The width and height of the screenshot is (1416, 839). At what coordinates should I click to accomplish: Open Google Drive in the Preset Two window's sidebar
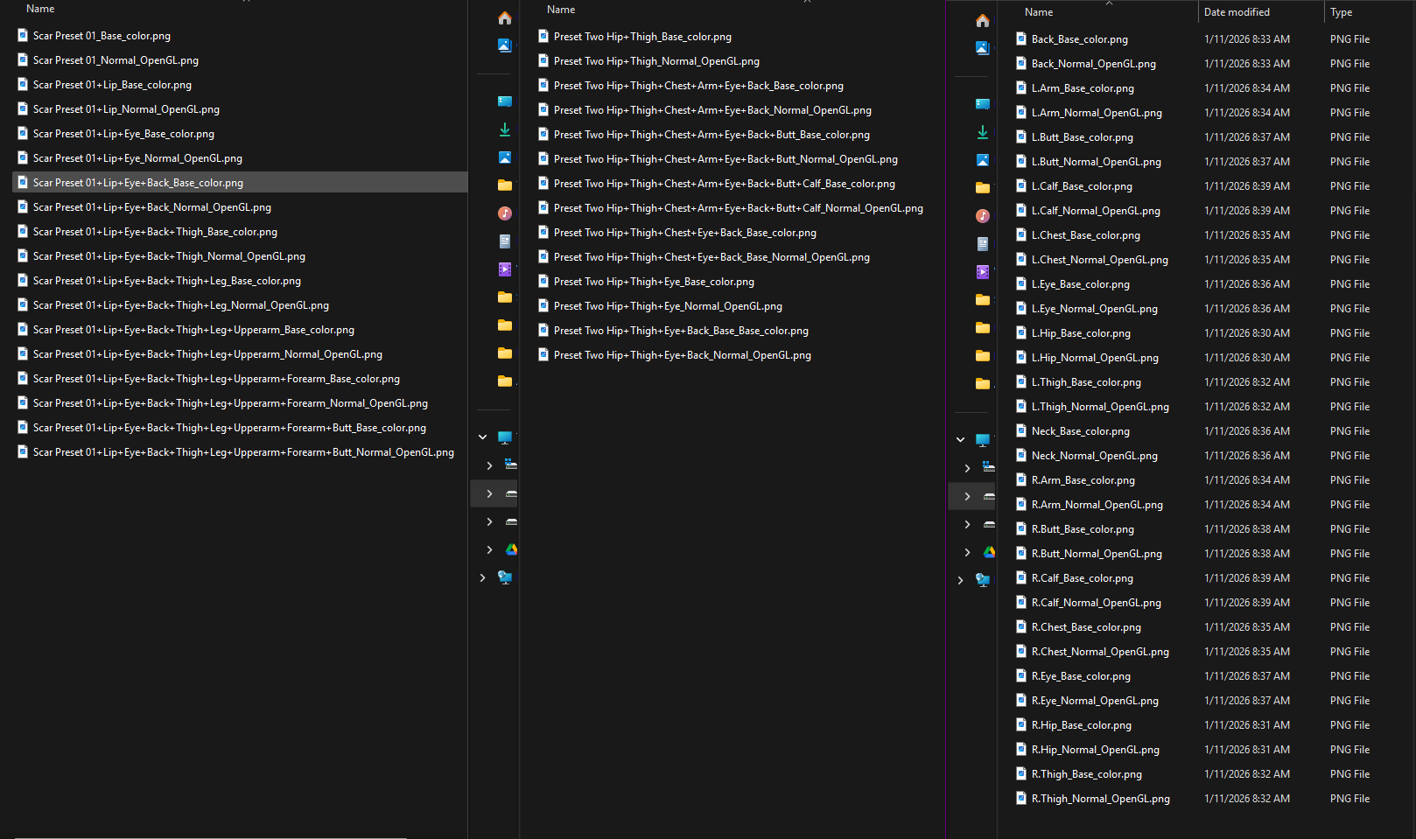pyautogui.click(x=511, y=549)
